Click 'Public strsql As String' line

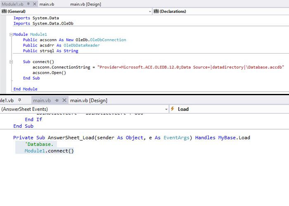click(50, 51)
